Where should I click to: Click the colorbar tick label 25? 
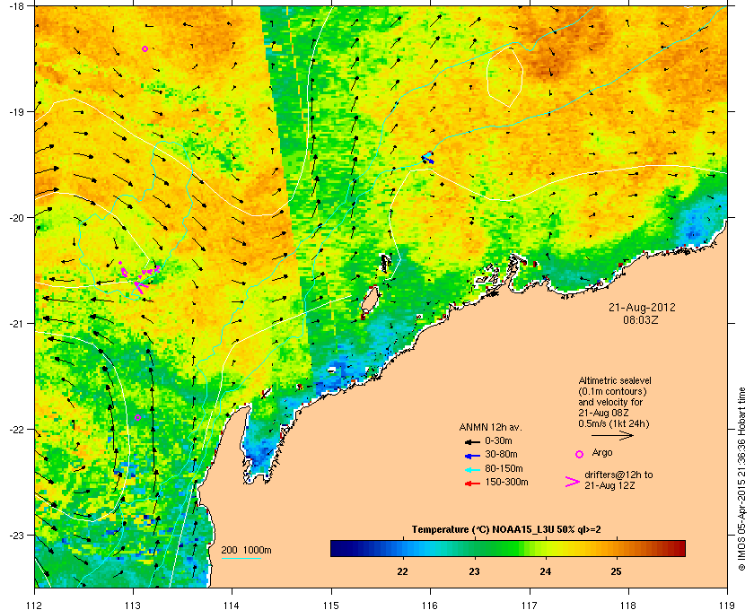pyautogui.click(x=616, y=572)
